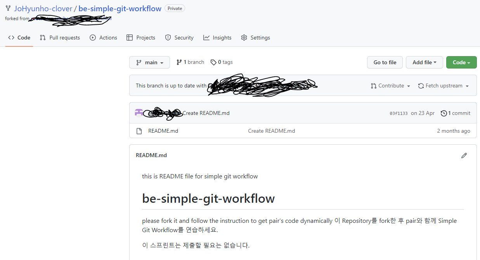Screen dimensions: 480x260
Task: Switch to the Actions tab
Action: point(104,38)
